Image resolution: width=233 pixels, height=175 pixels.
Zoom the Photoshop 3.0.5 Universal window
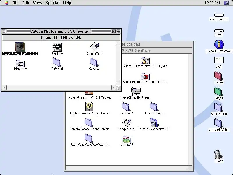click(114, 32)
